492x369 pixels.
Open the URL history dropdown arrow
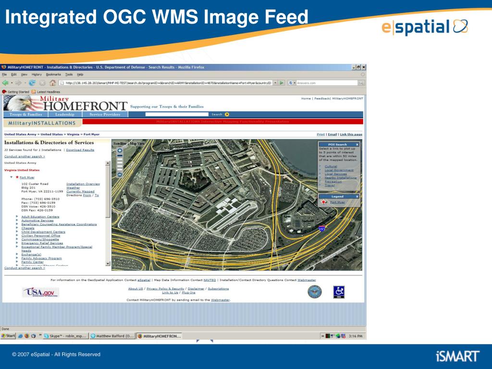[275, 83]
